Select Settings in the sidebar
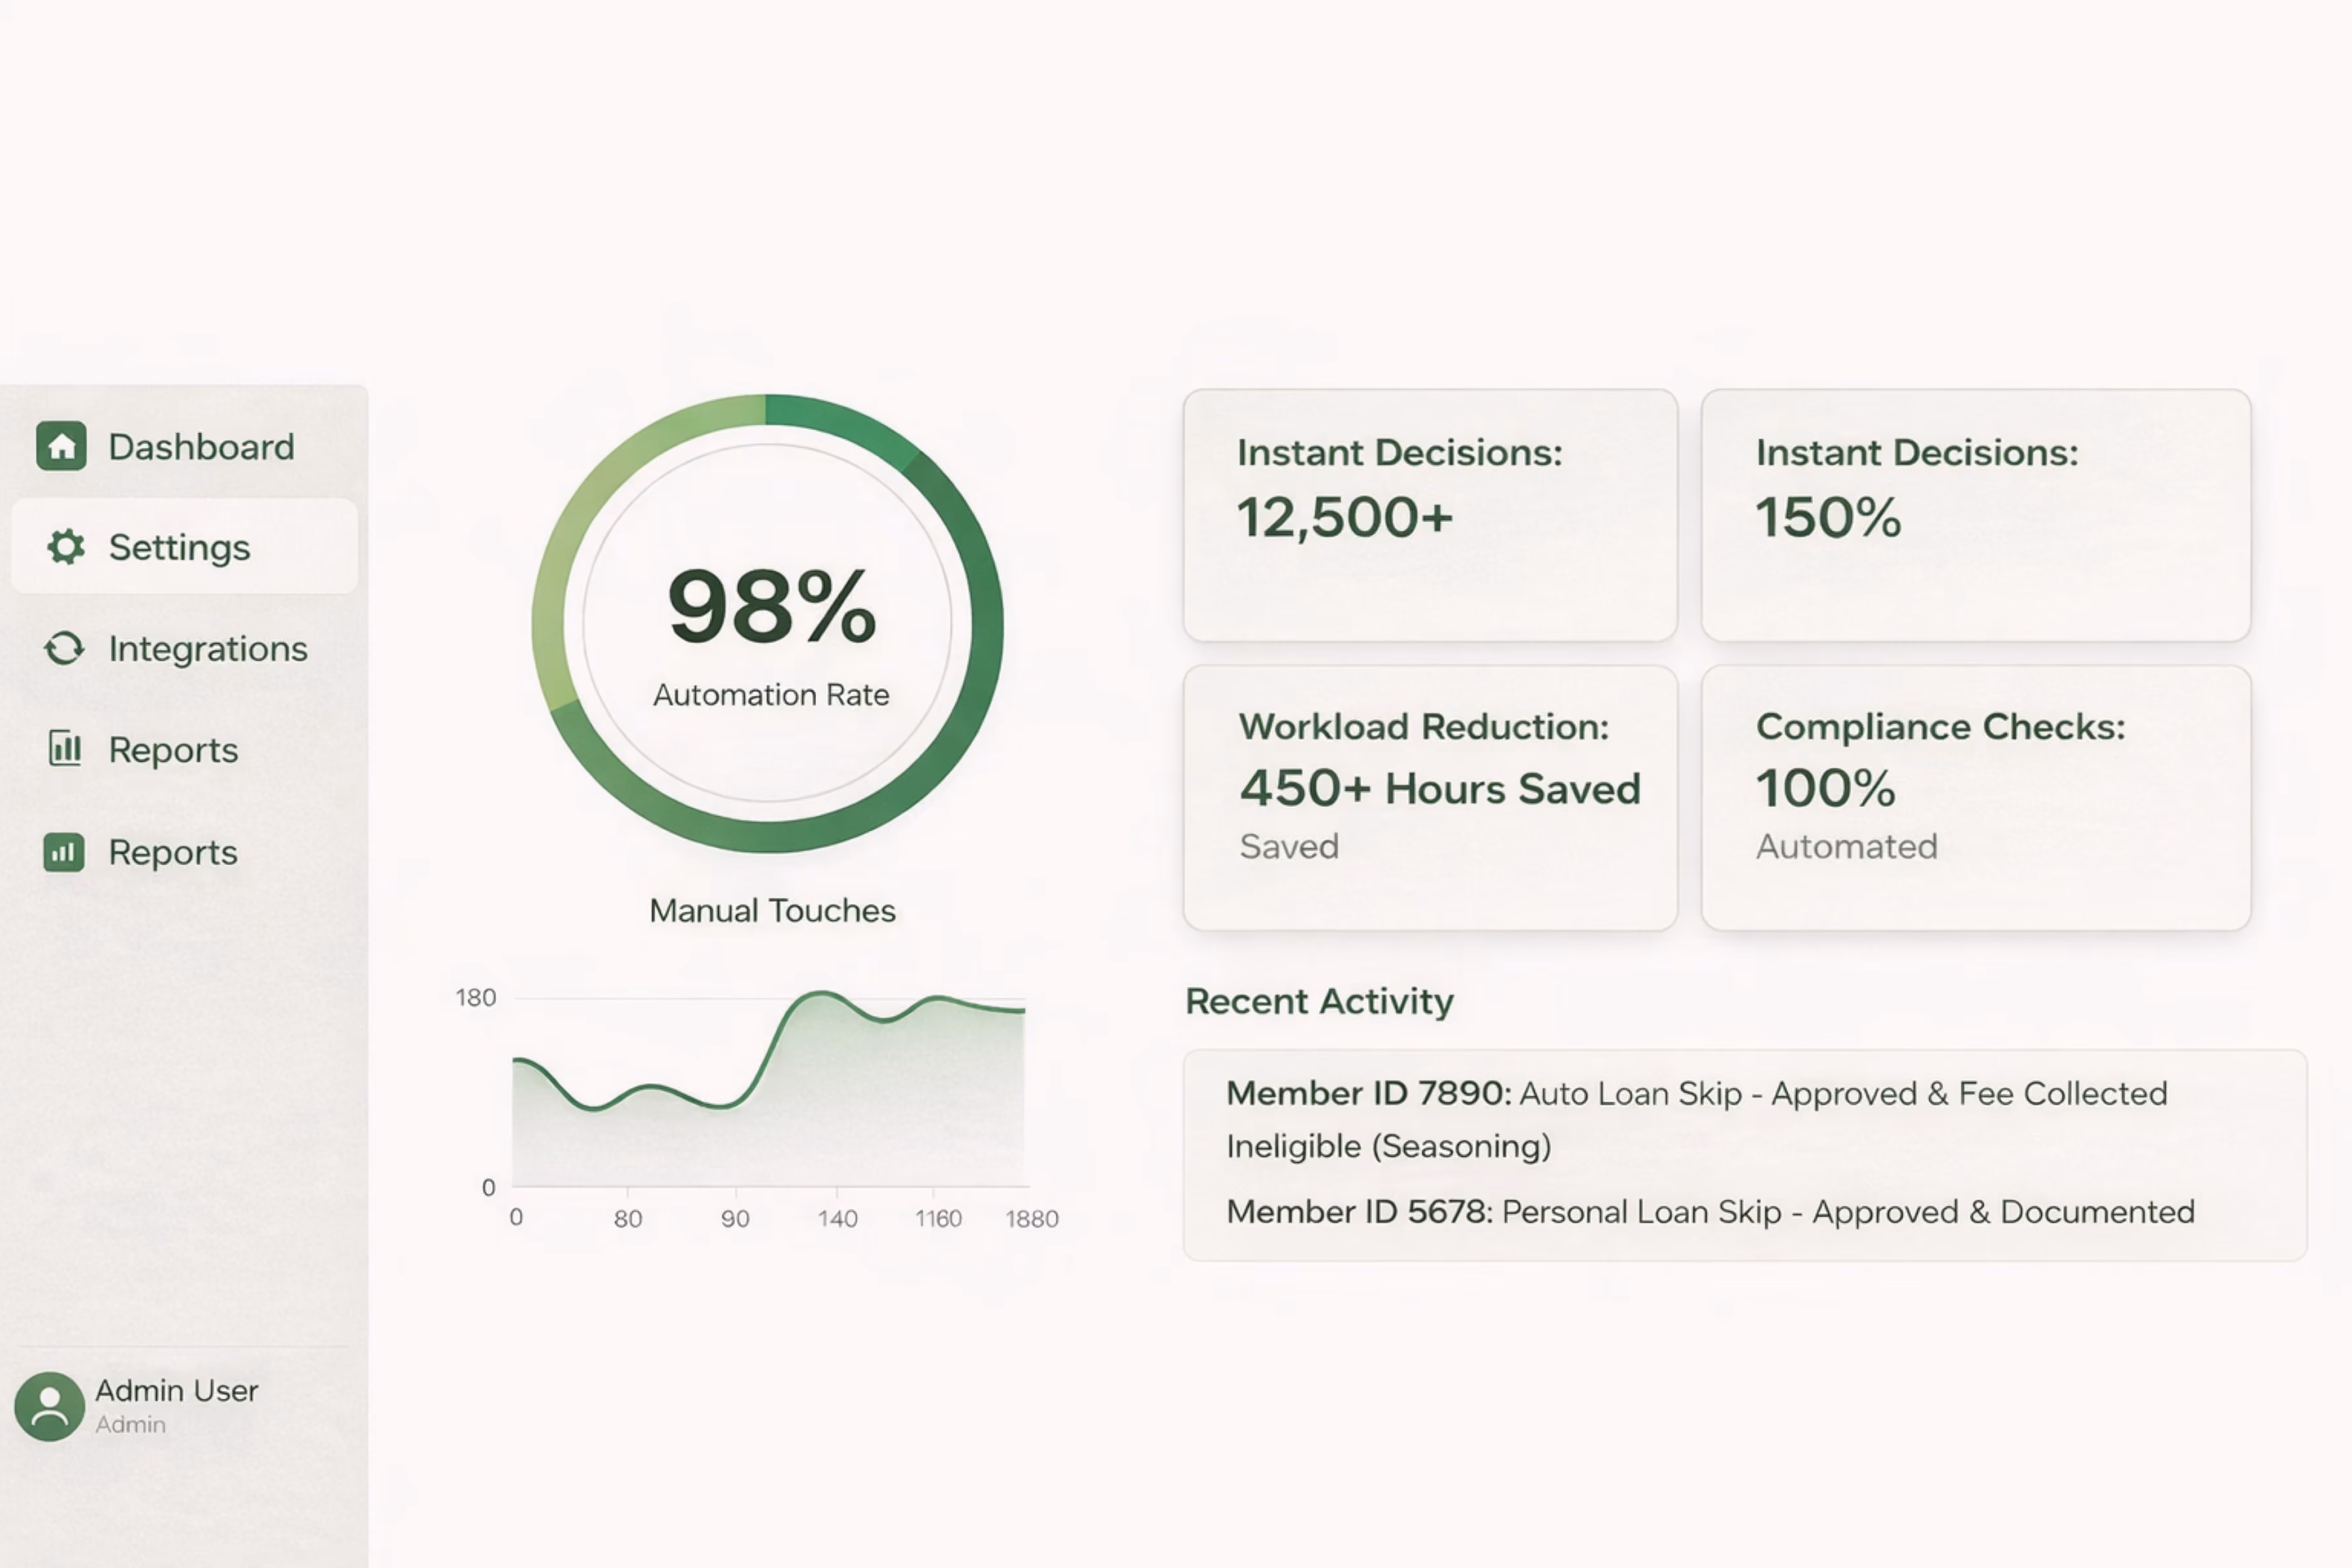2352x1568 pixels. click(x=184, y=546)
